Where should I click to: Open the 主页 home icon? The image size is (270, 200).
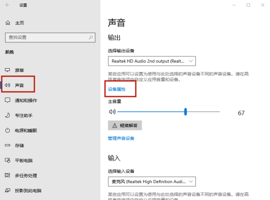click(x=8, y=23)
